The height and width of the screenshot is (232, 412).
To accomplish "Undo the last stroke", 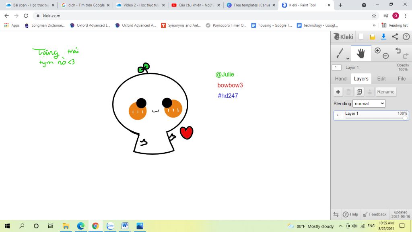I will [x=398, y=50].
